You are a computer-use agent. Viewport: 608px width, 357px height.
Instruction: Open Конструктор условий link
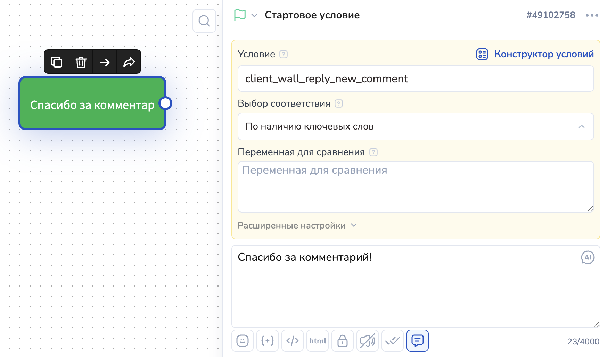pyautogui.click(x=535, y=54)
